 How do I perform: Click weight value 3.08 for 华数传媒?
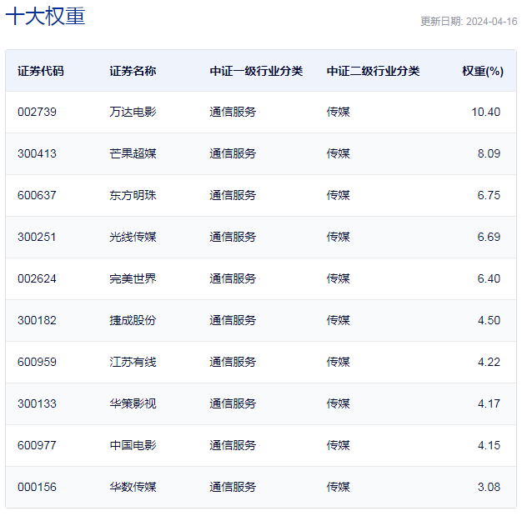coord(489,487)
